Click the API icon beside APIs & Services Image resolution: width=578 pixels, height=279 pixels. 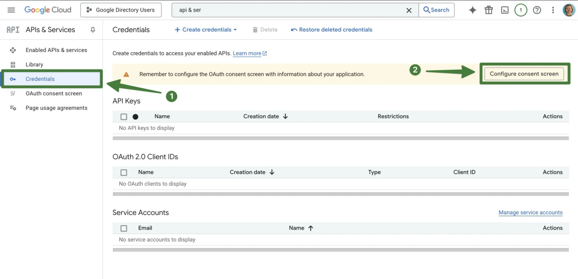tap(13, 30)
